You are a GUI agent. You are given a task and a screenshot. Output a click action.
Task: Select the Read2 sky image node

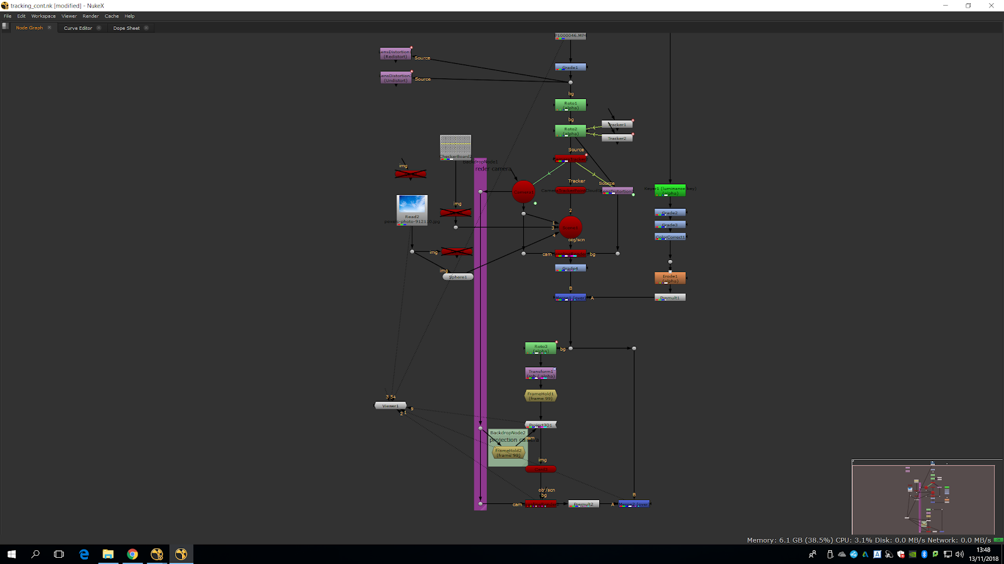click(x=412, y=207)
